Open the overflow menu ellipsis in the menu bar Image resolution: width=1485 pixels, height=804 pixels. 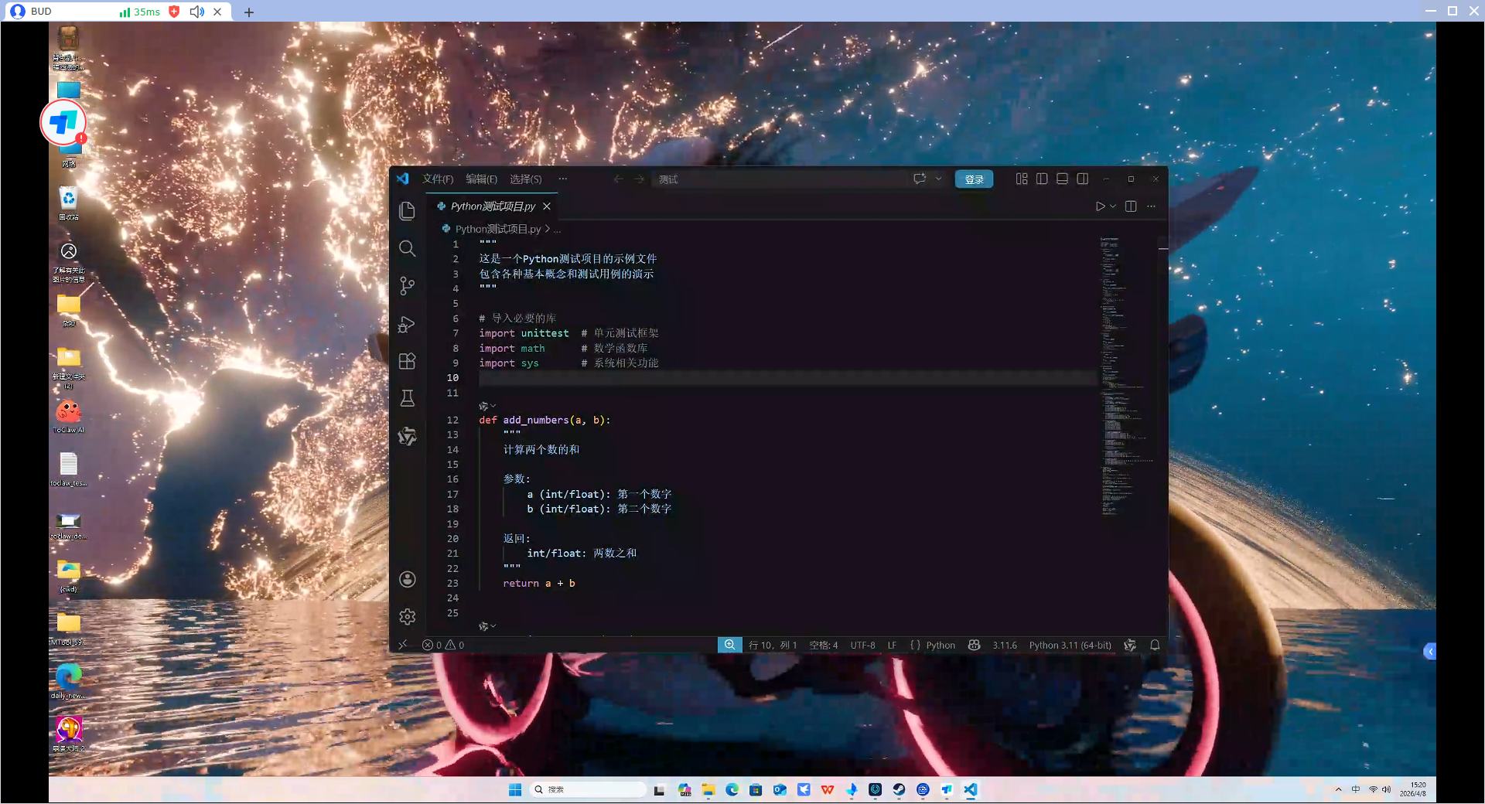pos(562,179)
